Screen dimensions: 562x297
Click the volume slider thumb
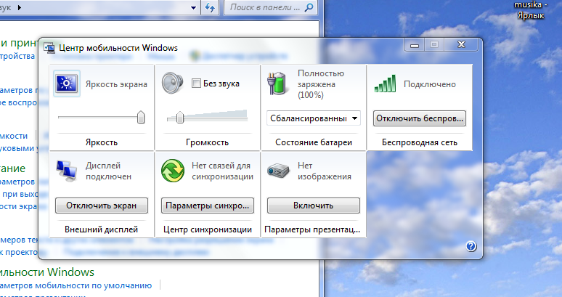[x=180, y=117]
